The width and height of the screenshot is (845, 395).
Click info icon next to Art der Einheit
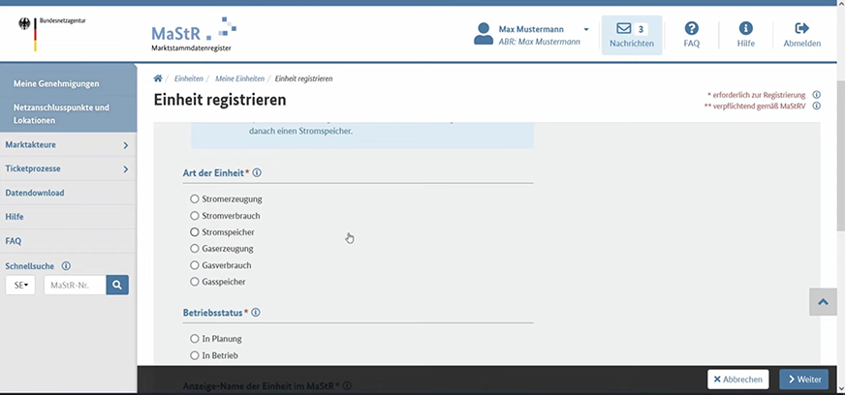point(257,173)
